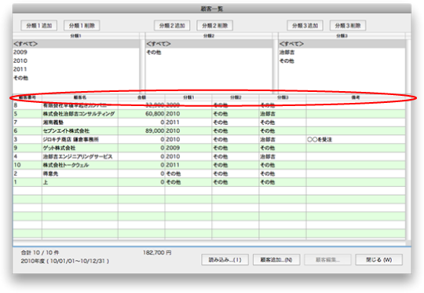Select その他 in the 分類3 list

click(342, 61)
